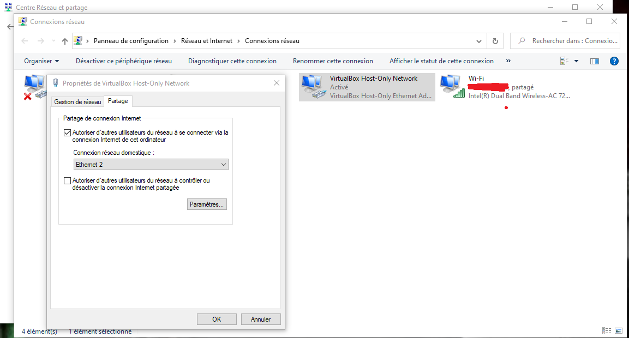Screen dimensions: 629x338
Task: Expand address bar history dropdown
Action: pos(478,41)
